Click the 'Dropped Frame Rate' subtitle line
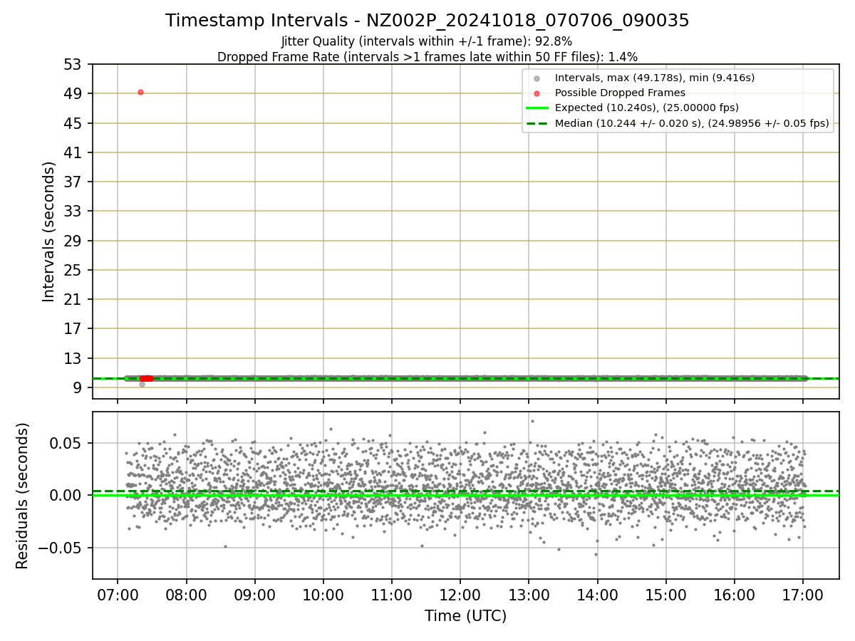Image resolution: width=855 pixels, height=641 pixels. coord(427,56)
